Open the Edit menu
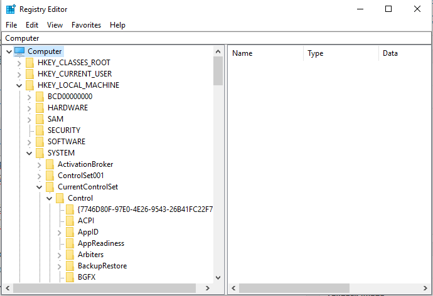The height and width of the screenshot is (296, 433). [x=32, y=25]
